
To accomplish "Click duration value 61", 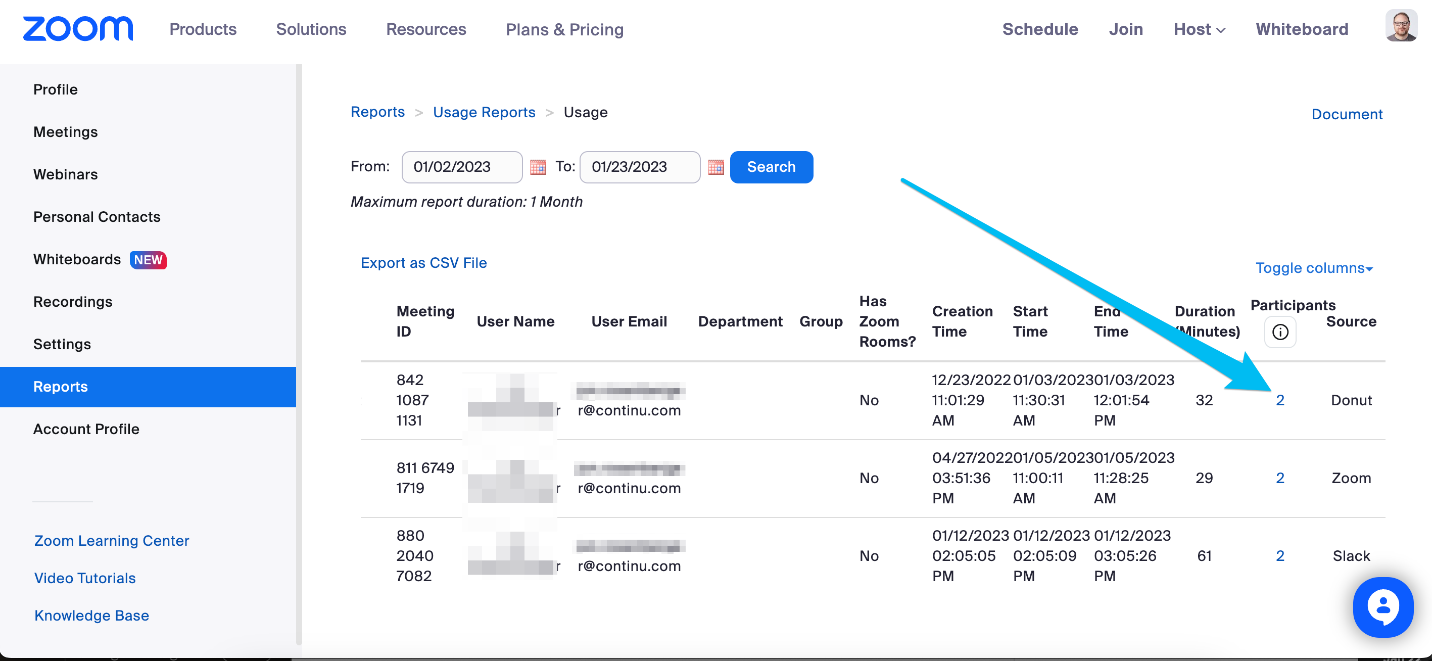I will (1204, 556).
